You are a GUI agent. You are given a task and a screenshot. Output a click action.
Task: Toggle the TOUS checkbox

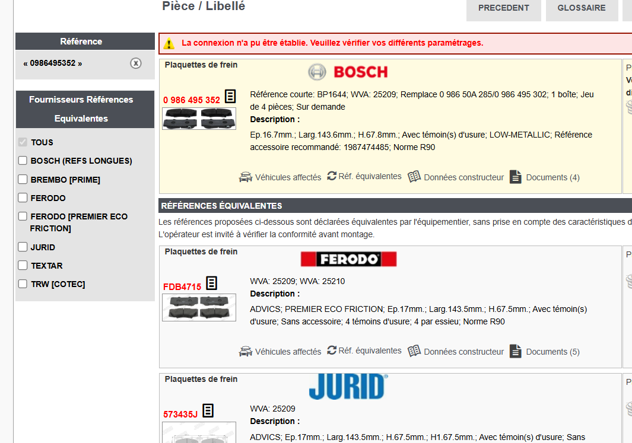(x=23, y=142)
